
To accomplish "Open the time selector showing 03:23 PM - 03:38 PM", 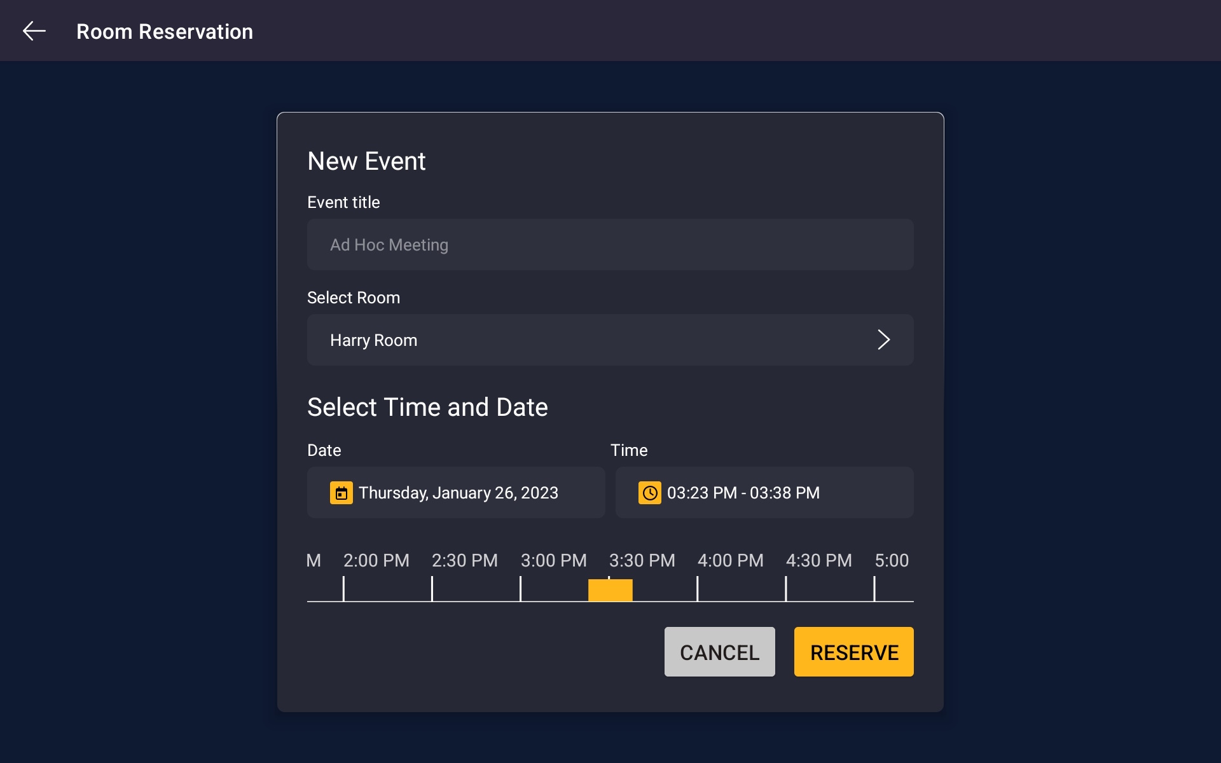I will (x=764, y=492).
